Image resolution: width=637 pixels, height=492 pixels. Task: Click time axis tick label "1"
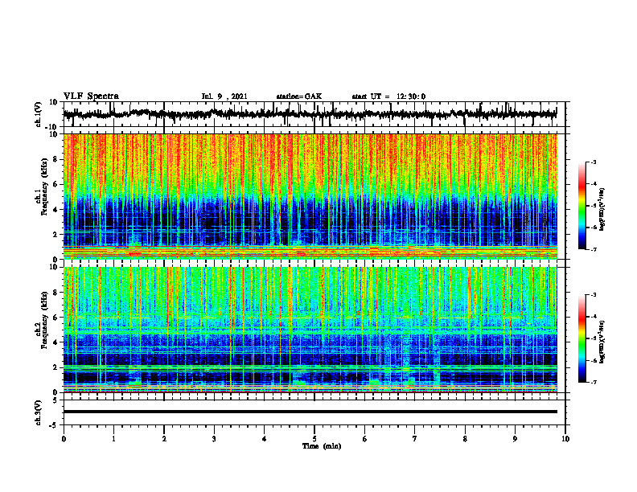113,439
